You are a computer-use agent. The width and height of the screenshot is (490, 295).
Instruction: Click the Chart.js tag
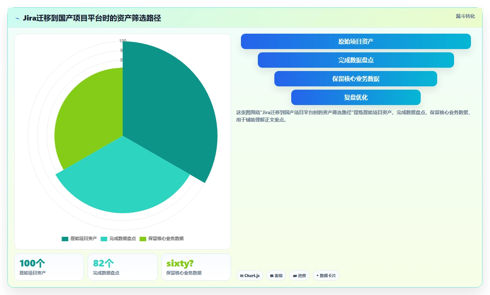(x=250, y=276)
